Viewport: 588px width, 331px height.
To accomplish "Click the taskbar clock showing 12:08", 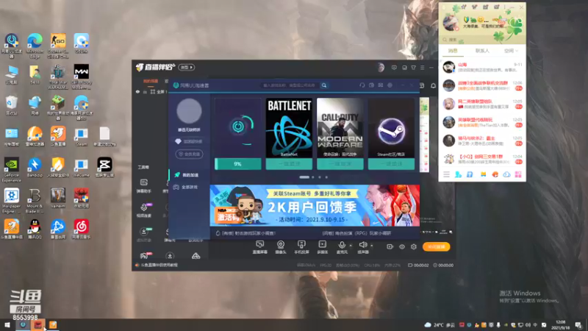I will tap(561, 325).
